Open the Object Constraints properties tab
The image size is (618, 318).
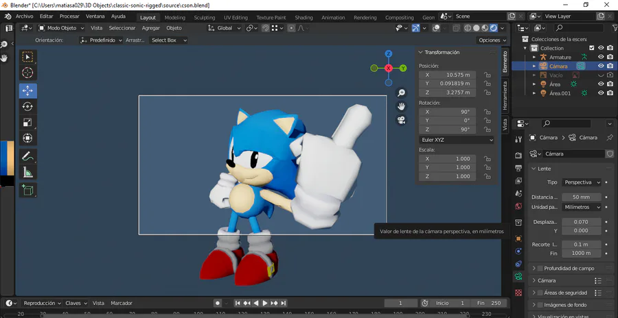click(x=518, y=264)
